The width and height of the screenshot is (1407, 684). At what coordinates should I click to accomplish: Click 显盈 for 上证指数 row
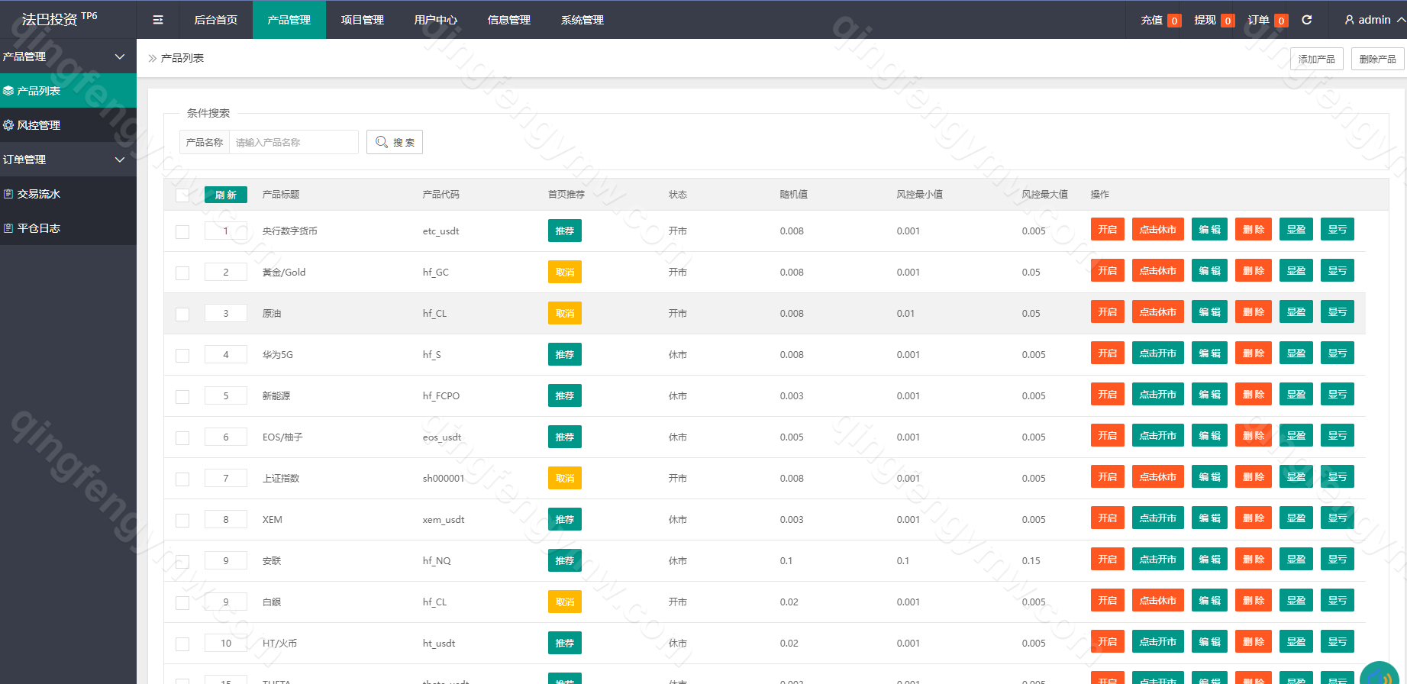[x=1296, y=476]
